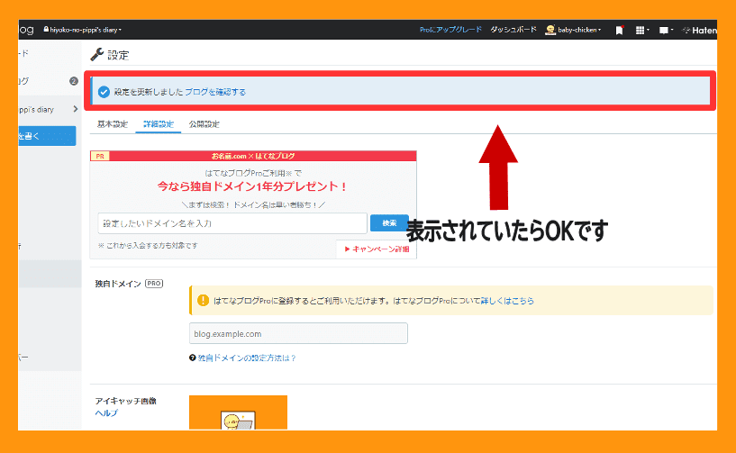Click the 詳しくはこちら link
This screenshot has height=453, width=736.
point(507,301)
